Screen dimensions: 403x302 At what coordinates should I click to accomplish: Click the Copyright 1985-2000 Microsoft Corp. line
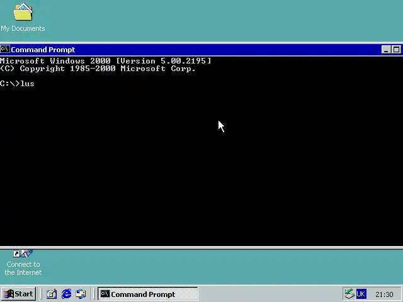98,69
